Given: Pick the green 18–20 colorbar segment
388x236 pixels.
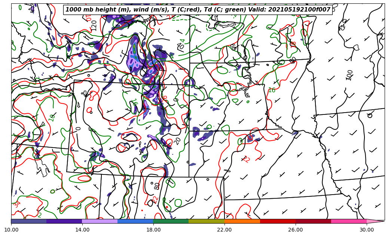Looking at the screenshot, I should (171, 221).
